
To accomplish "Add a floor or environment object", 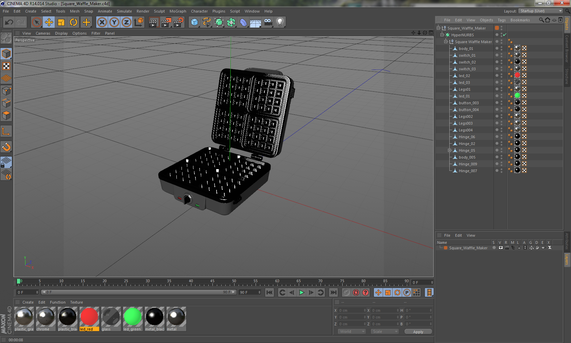I will click(256, 22).
